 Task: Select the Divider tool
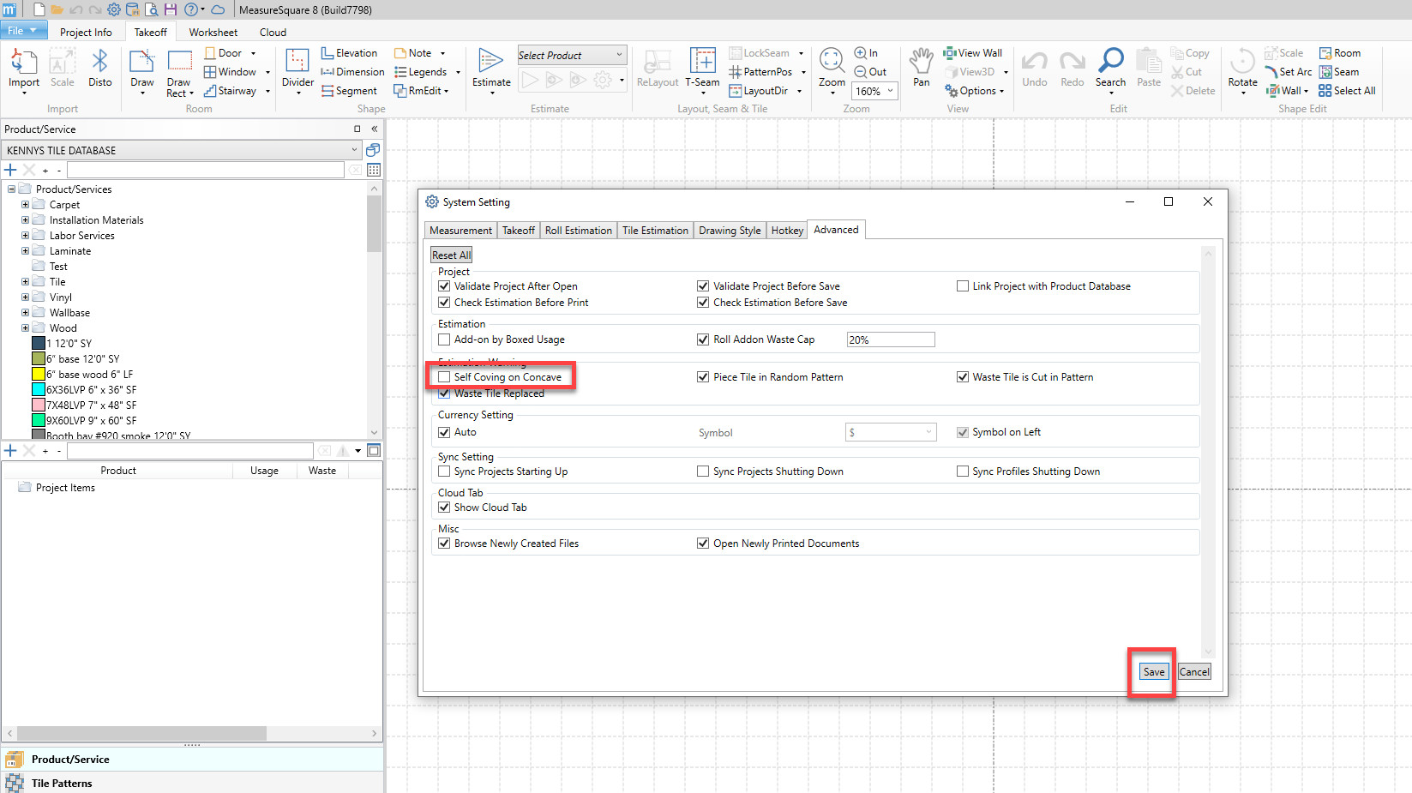[297, 69]
